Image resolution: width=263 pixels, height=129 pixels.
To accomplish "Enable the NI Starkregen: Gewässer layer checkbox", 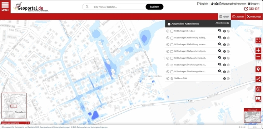I will click(x=172, y=31).
